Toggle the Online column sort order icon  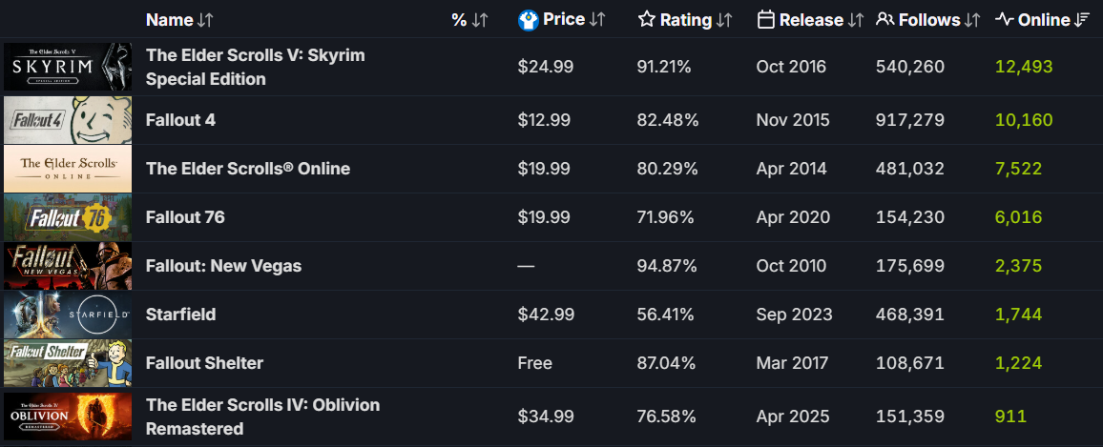tap(1083, 20)
